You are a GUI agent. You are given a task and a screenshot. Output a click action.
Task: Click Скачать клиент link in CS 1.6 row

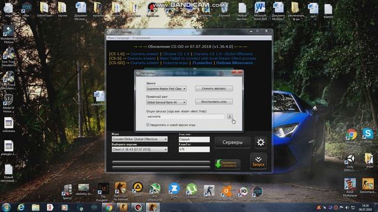click(145, 54)
